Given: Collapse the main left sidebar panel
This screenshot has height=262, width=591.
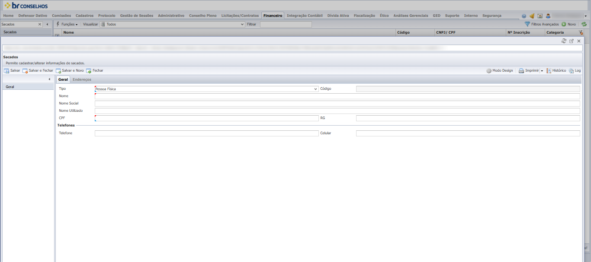Looking at the screenshot, I should [47, 24].
